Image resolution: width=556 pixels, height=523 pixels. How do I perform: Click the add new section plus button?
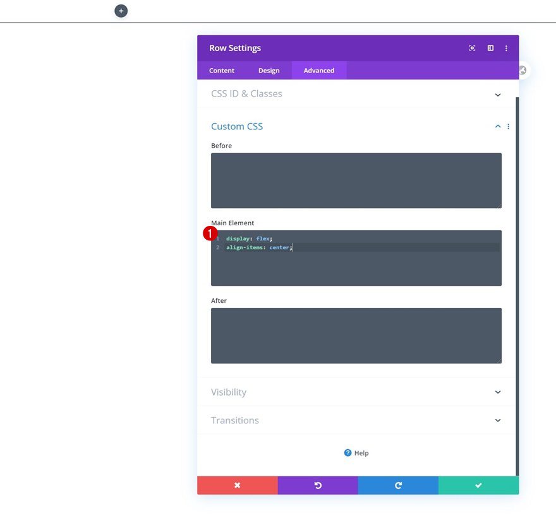[x=121, y=11]
